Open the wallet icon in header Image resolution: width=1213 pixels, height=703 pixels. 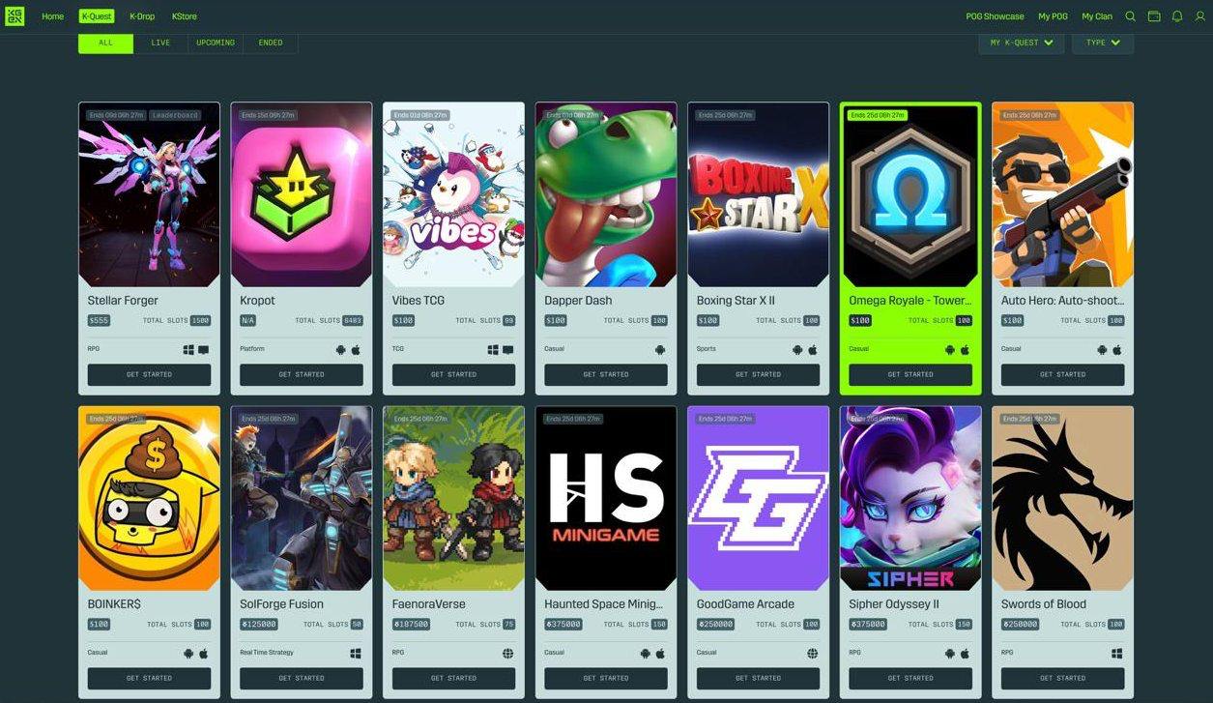(1154, 16)
